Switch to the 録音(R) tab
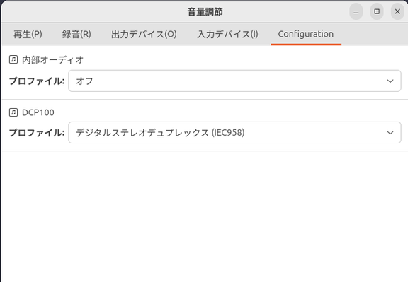 tap(76, 34)
